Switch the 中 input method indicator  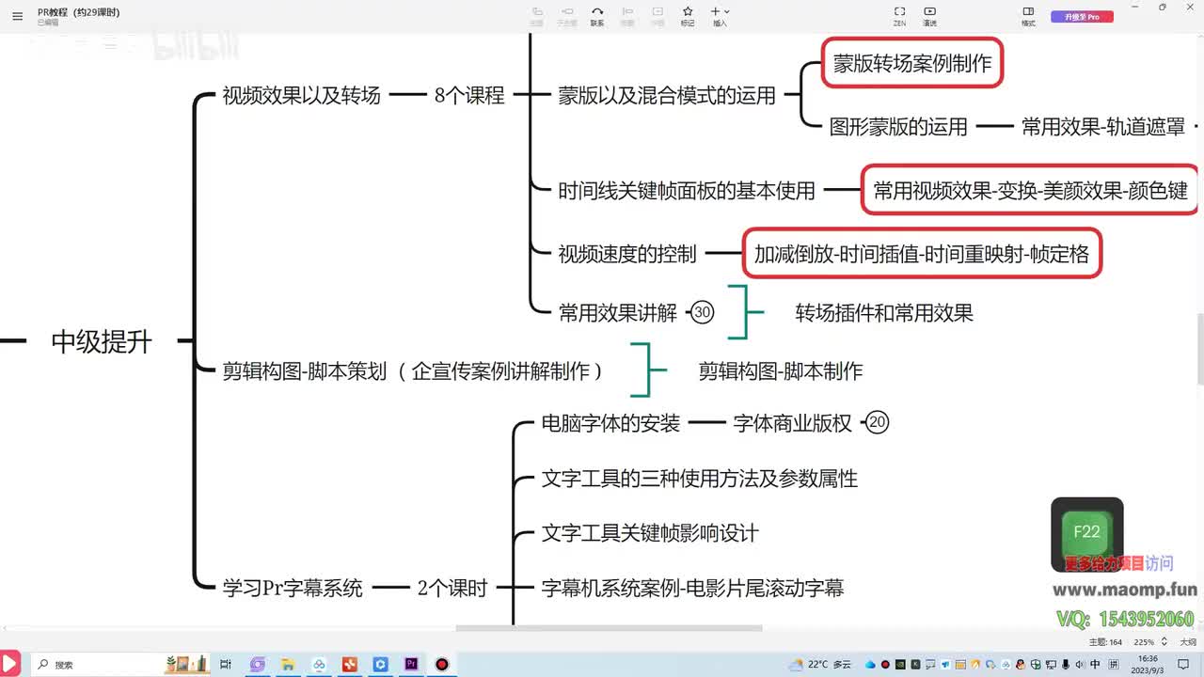(1095, 664)
